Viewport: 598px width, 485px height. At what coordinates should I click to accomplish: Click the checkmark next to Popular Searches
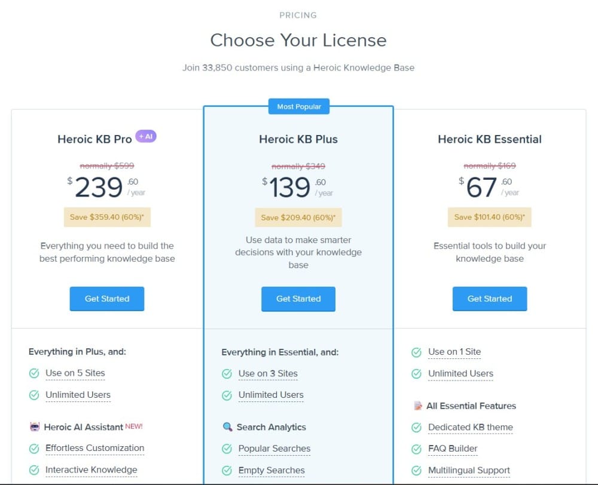(227, 449)
